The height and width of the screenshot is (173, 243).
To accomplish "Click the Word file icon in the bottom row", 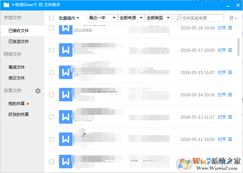I will [x=66, y=162].
